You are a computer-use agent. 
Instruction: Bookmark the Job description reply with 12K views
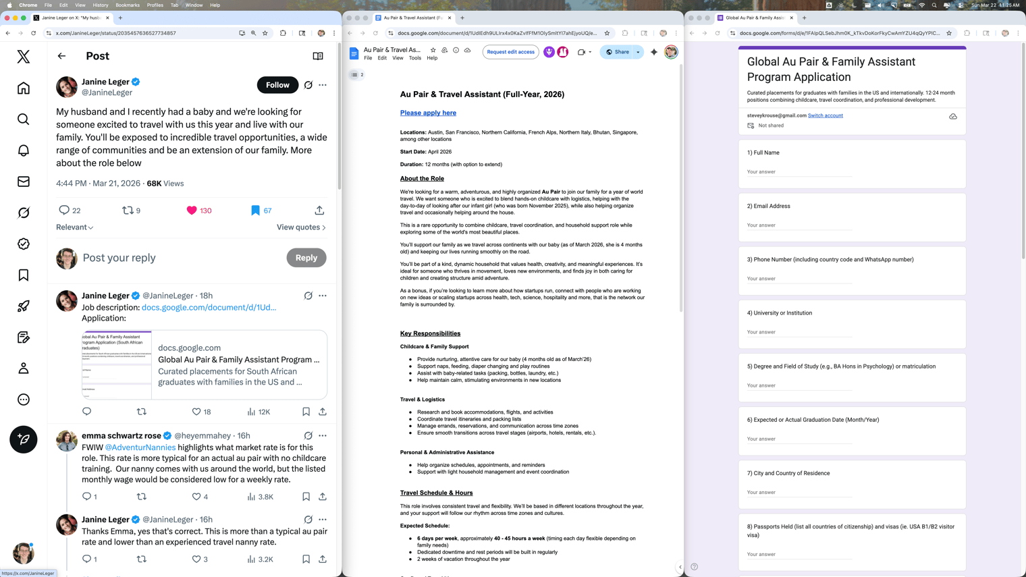pyautogui.click(x=306, y=412)
